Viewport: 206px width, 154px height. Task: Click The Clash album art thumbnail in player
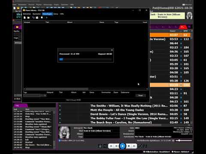[x=64, y=133]
